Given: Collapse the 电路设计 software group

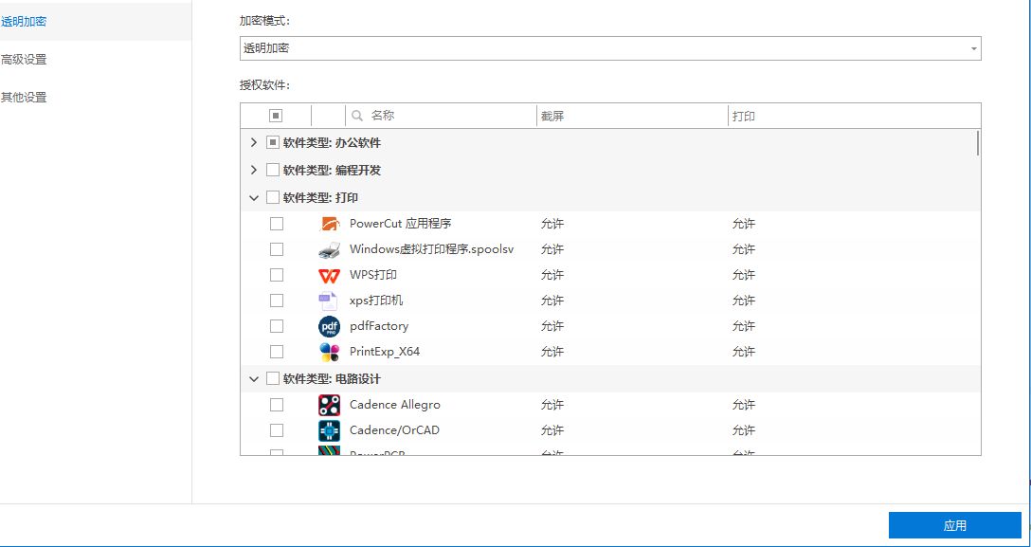Looking at the screenshot, I should (255, 378).
